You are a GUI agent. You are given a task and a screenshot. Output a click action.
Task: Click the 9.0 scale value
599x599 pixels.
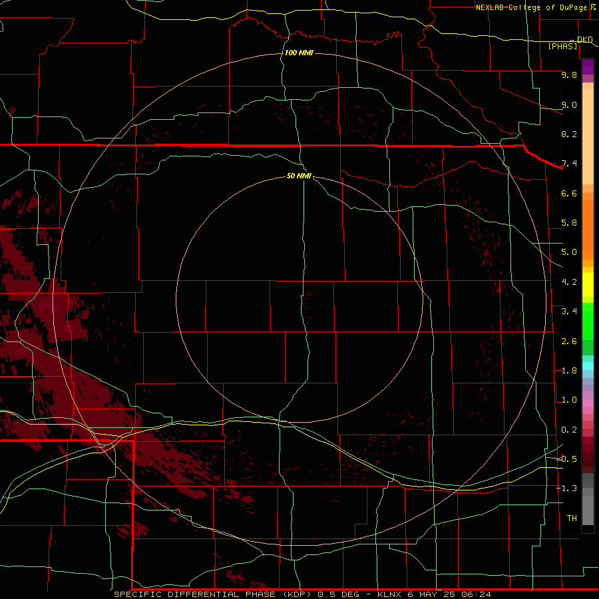(x=569, y=104)
